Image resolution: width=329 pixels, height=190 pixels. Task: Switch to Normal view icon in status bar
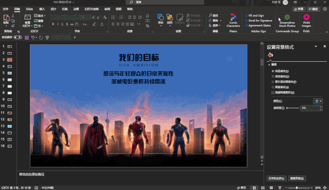click(x=254, y=188)
